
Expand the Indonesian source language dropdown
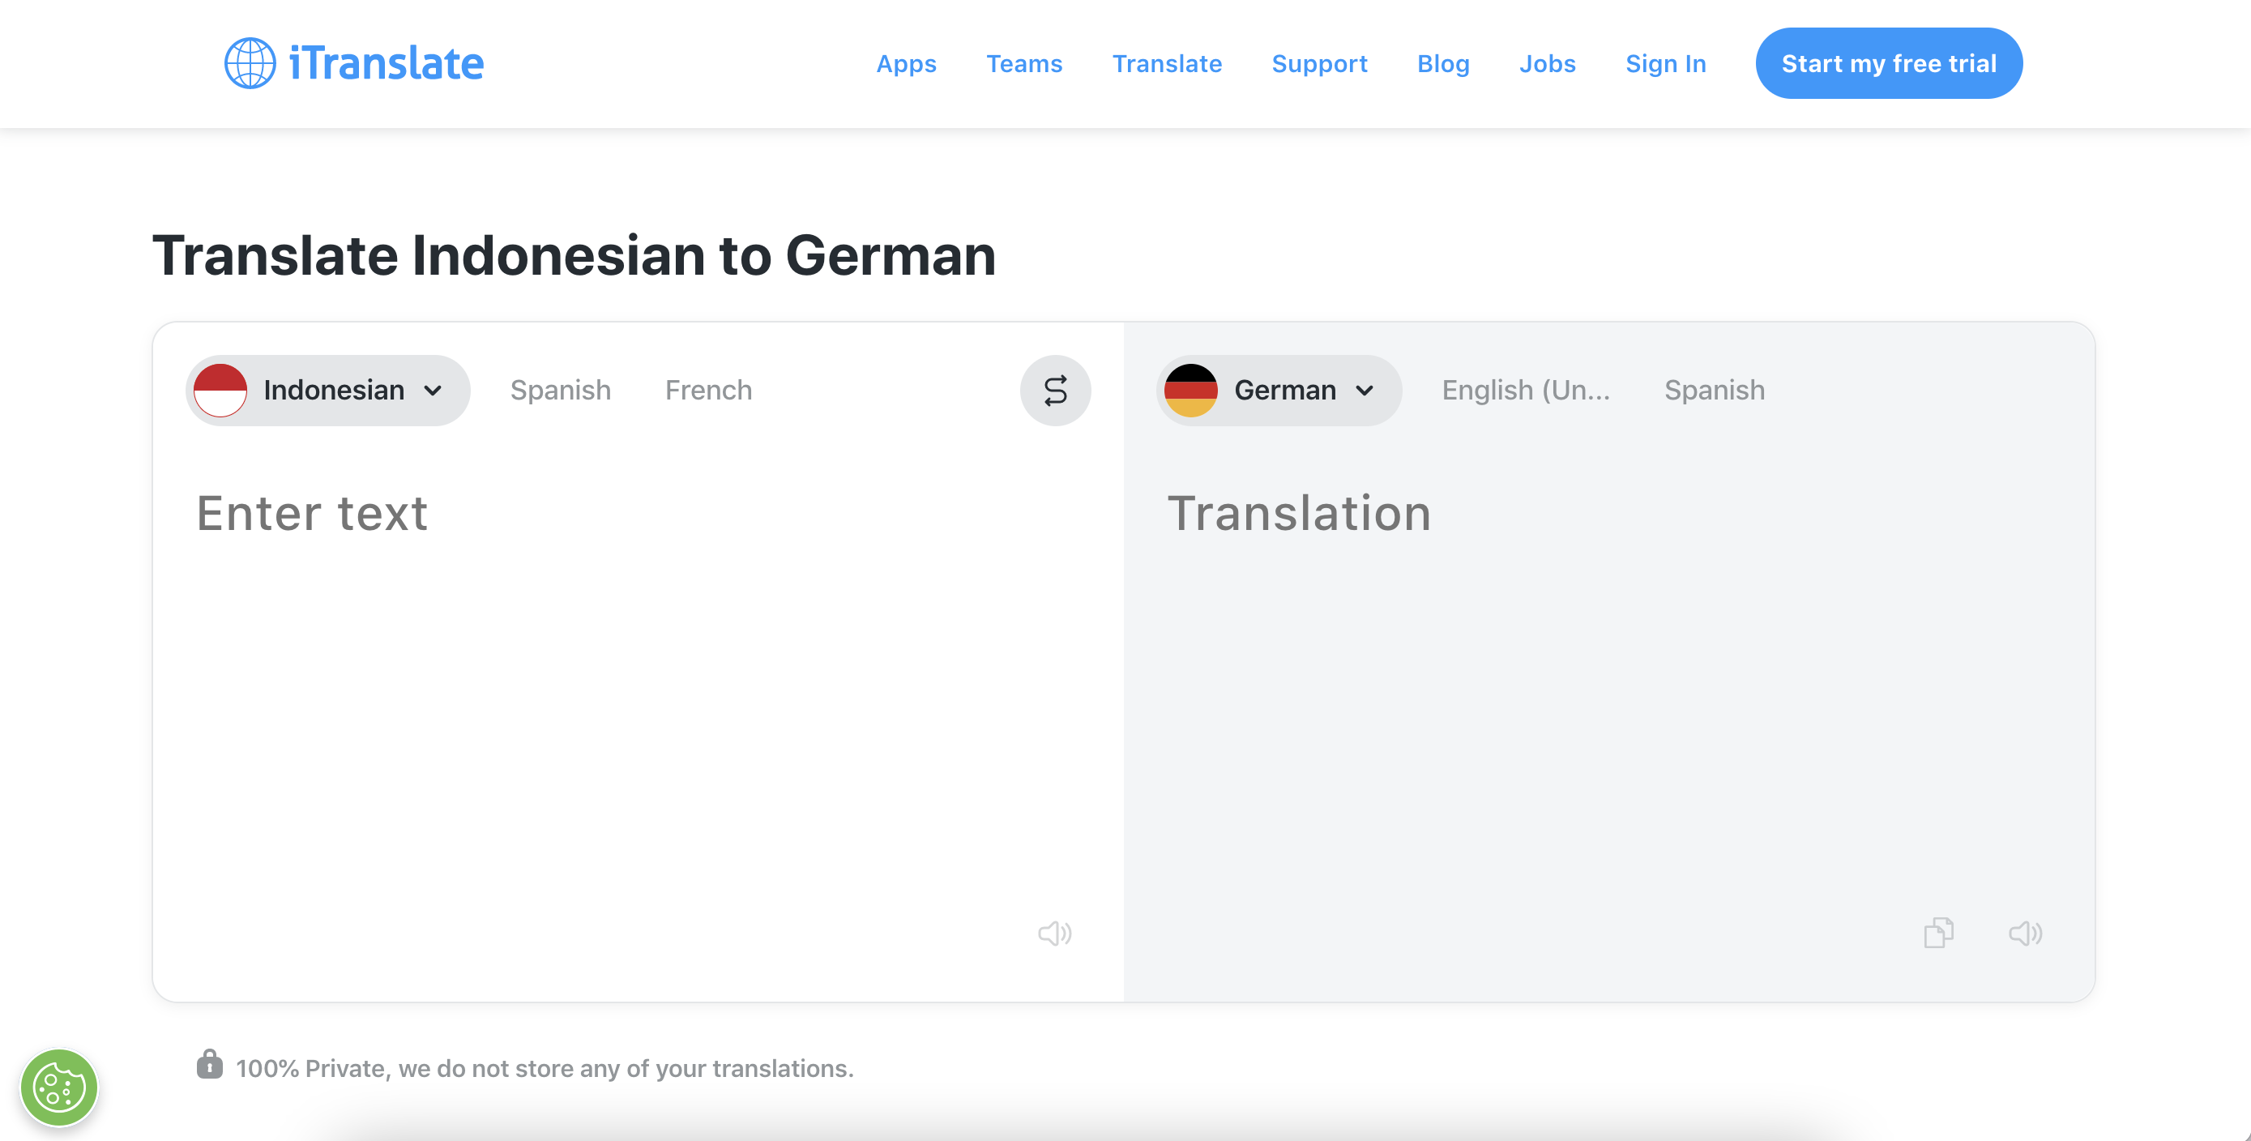[x=433, y=391]
